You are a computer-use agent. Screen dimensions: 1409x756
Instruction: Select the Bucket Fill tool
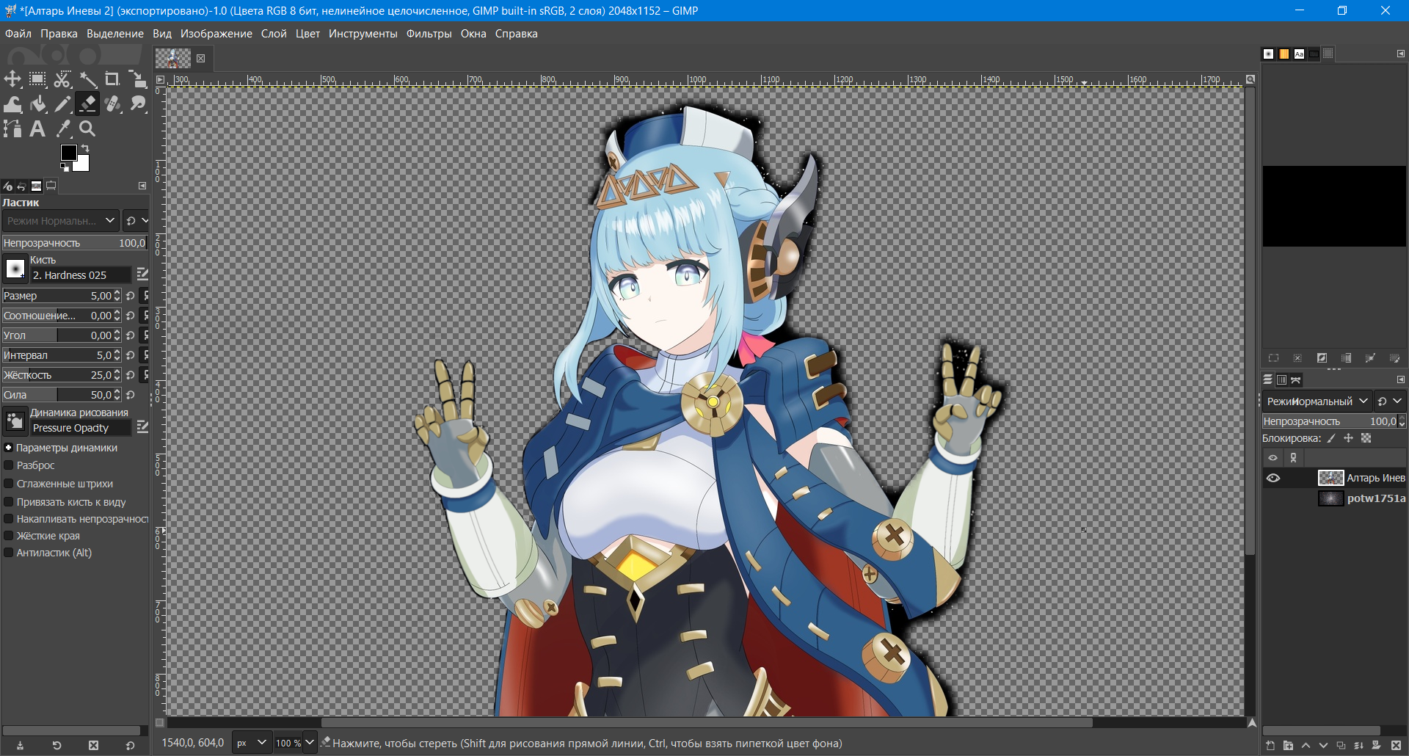tap(37, 104)
